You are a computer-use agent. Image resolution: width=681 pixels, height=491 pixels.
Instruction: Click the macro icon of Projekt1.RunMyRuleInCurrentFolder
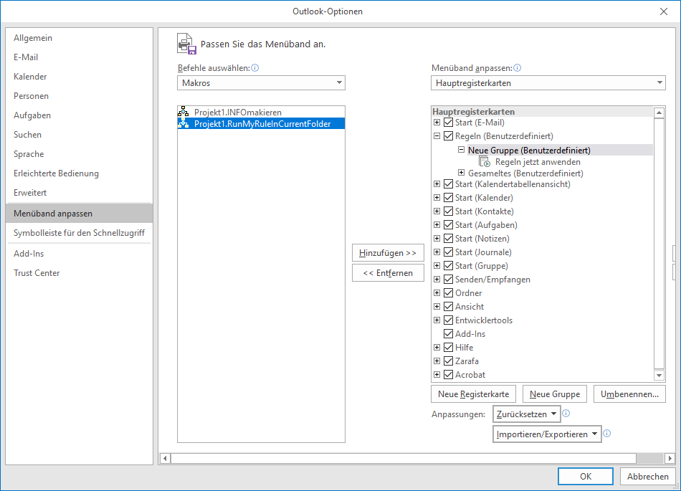[184, 124]
